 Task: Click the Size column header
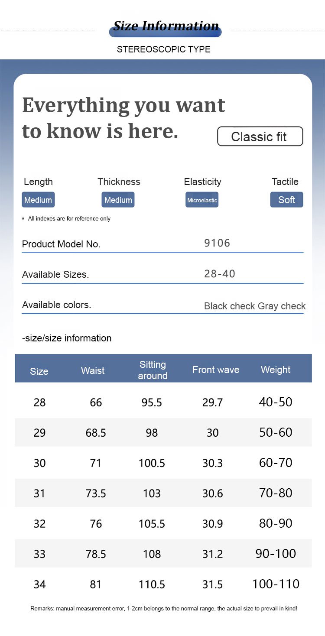point(39,371)
